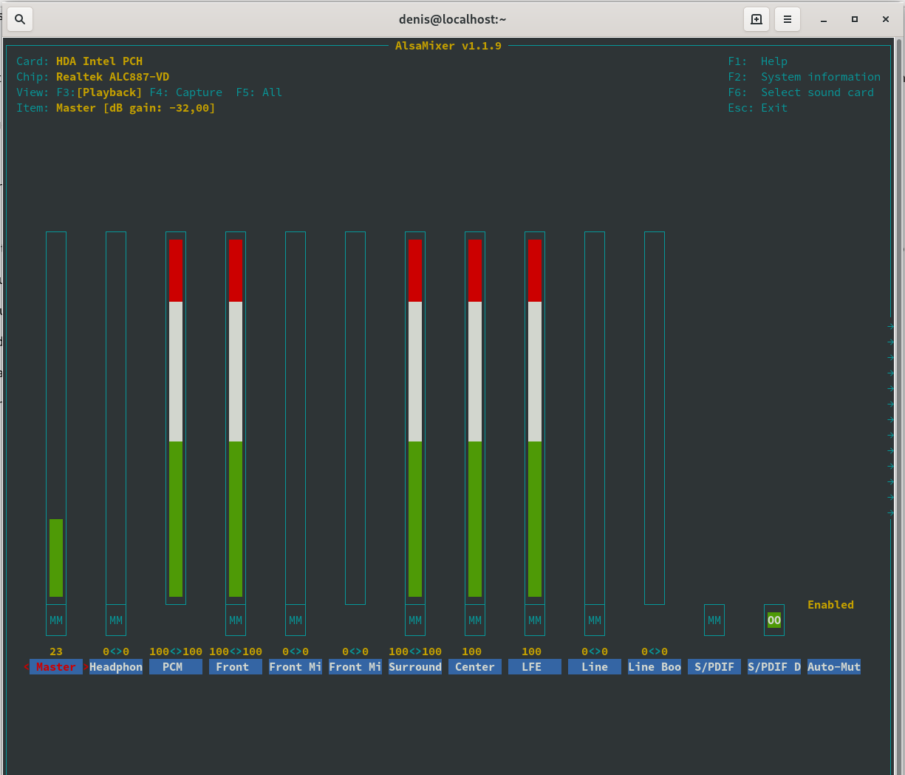Click F2 System information shortcut
Image resolution: width=905 pixels, height=775 pixels.
[x=805, y=77]
